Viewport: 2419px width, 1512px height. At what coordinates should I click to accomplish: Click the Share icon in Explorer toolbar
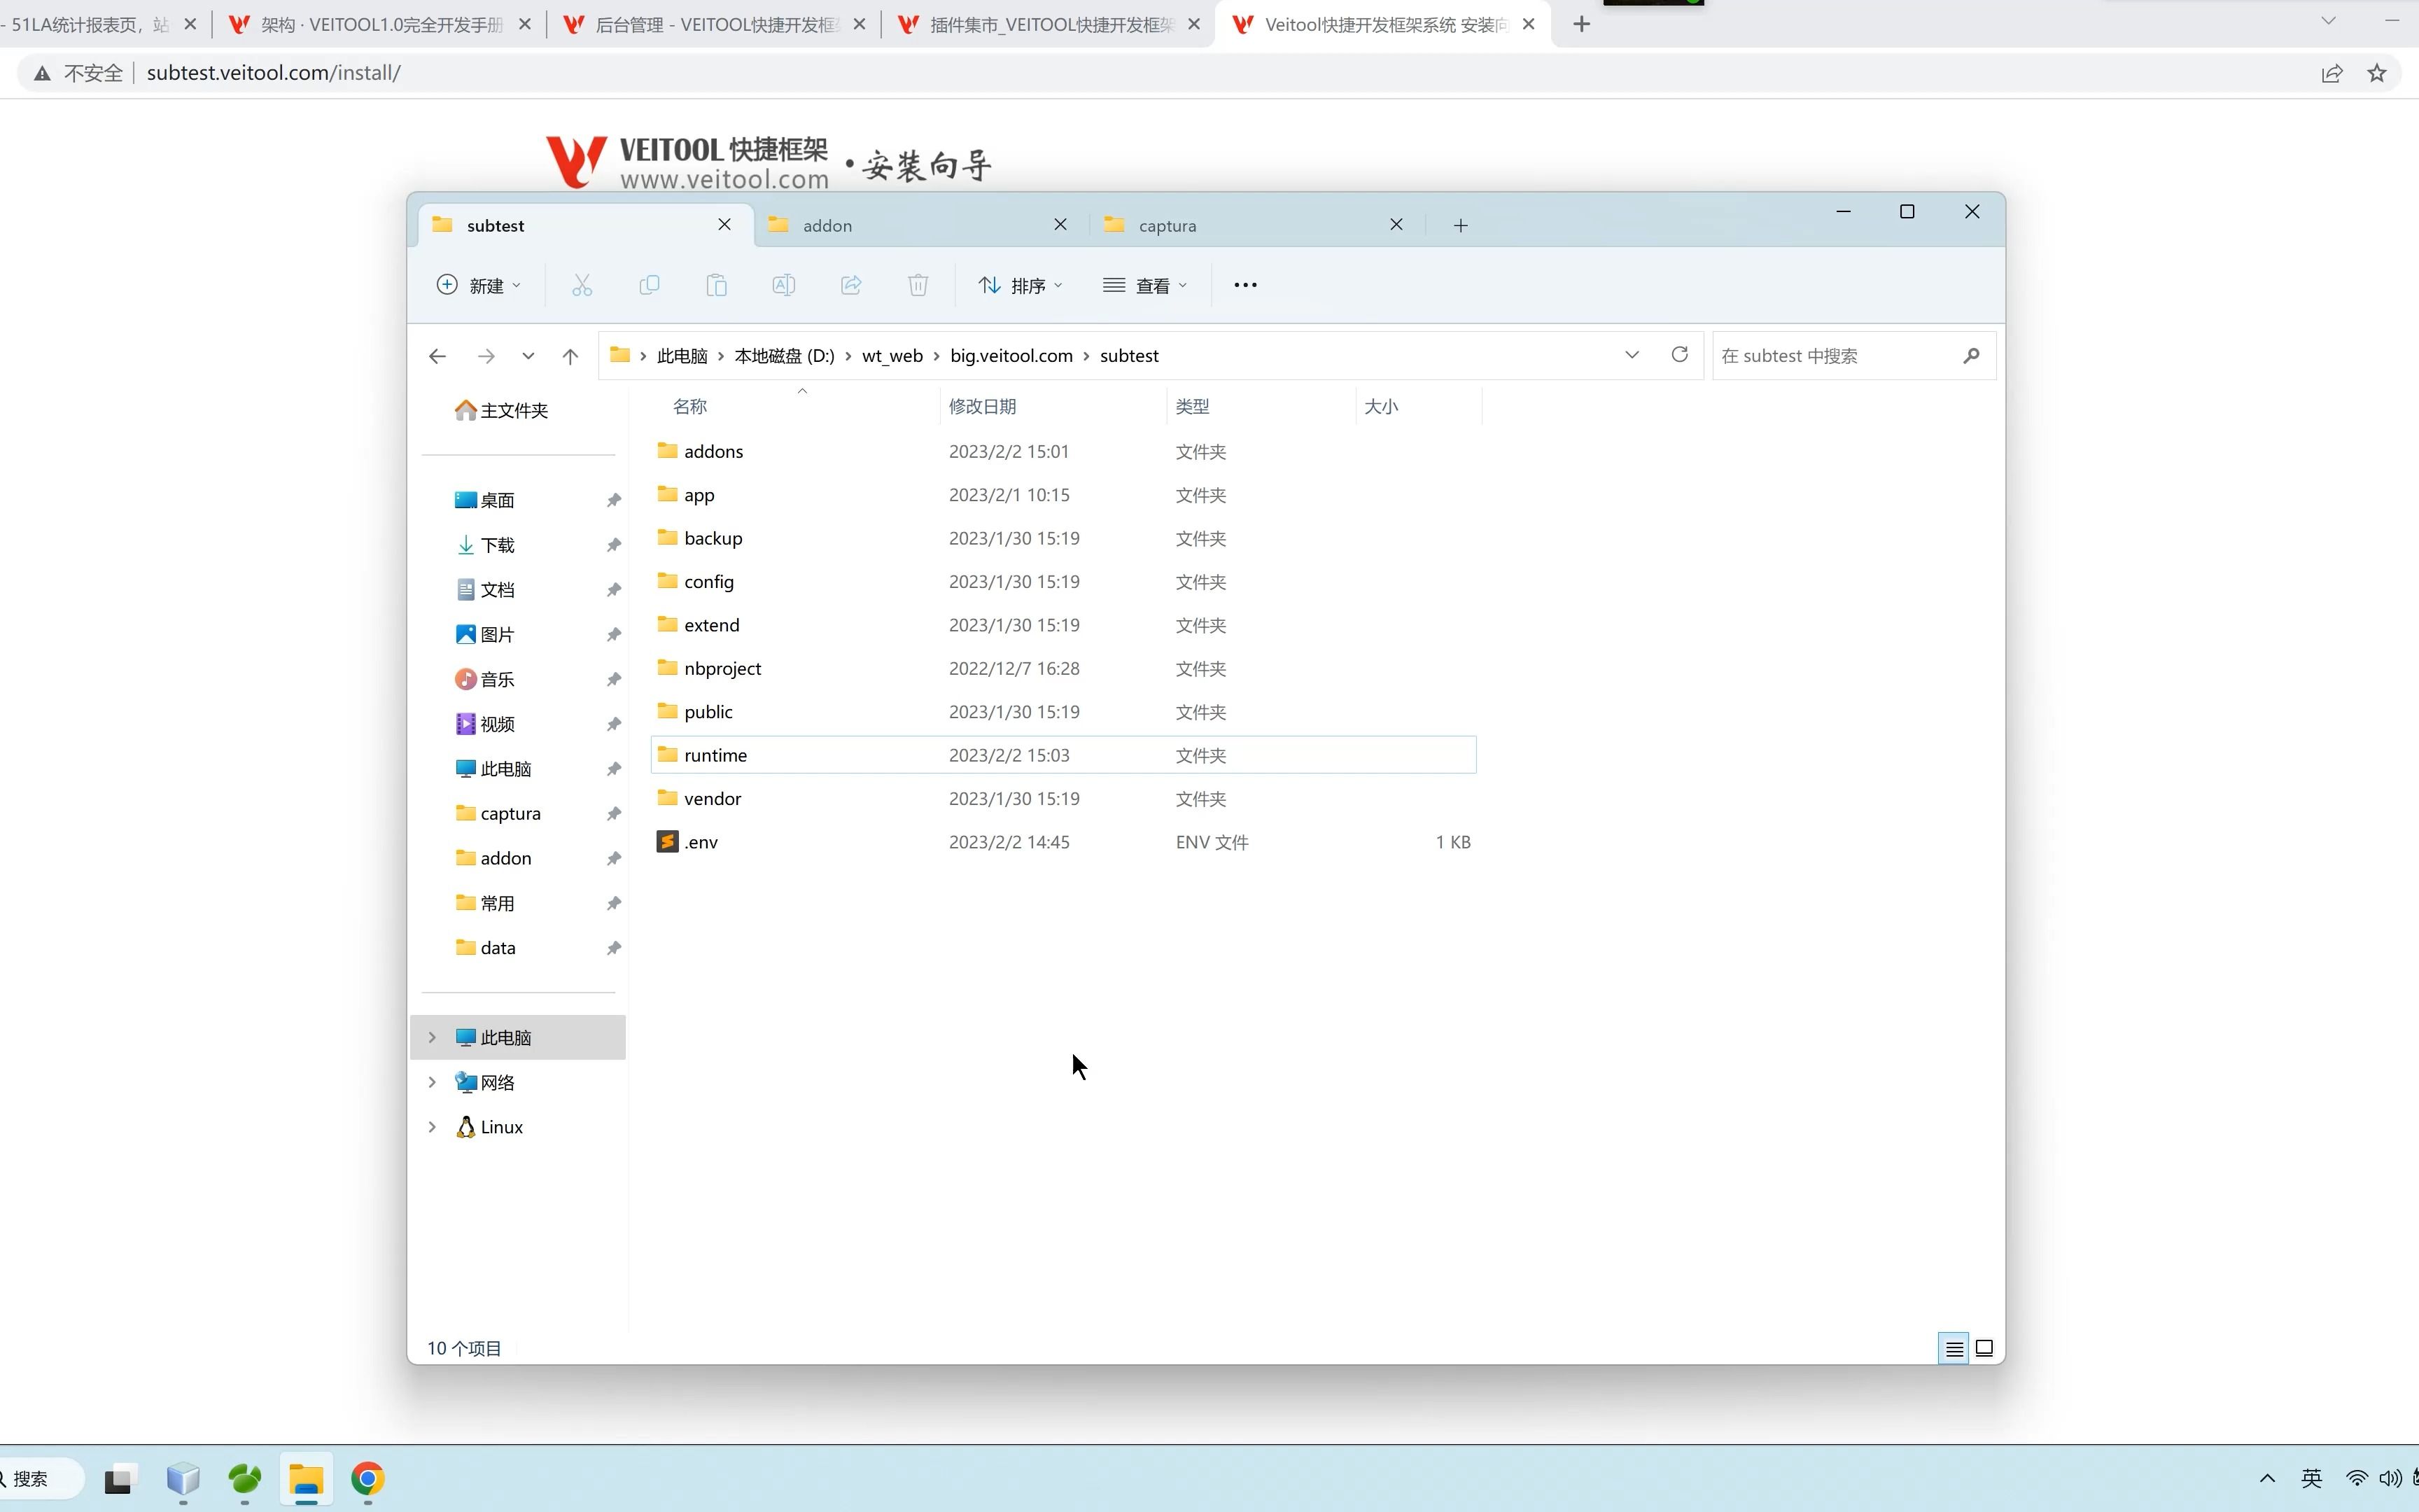click(x=850, y=285)
